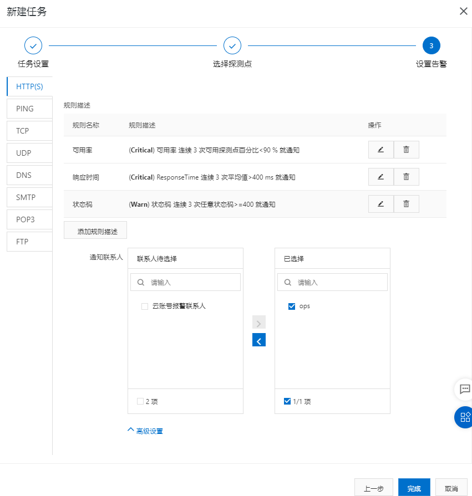Delete the 响应时间 rule
This screenshot has height=496, width=472.
(406, 177)
